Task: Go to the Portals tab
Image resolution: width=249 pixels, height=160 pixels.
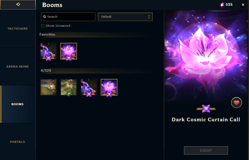Action: click(17, 142)
